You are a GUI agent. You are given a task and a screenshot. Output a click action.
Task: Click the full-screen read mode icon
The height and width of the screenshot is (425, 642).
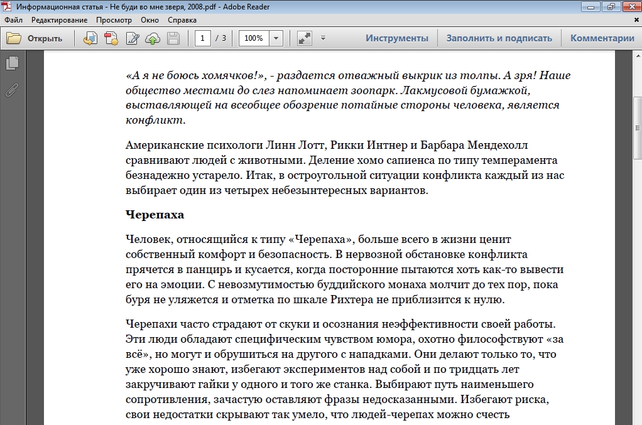(304, 38)
